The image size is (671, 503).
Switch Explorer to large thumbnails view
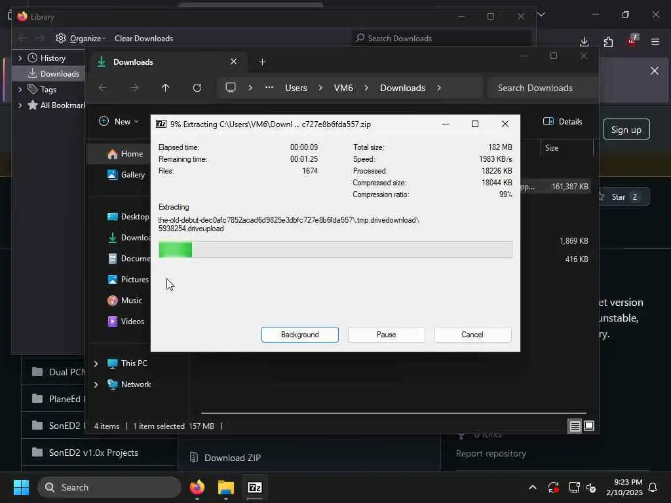point(589,426)
